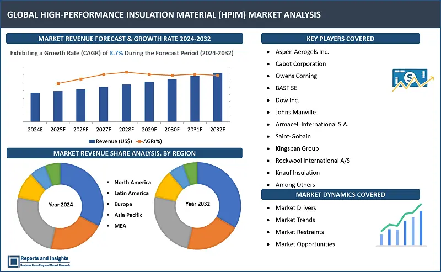
Task: Click Asia Pacific region legend label
Action: click(x=128, y=215)
